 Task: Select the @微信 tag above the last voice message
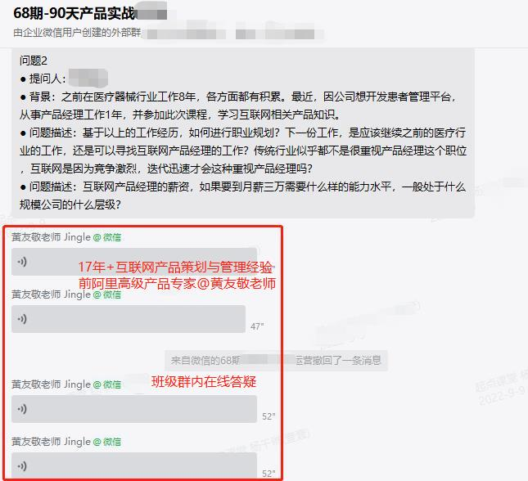pos(107,442)
